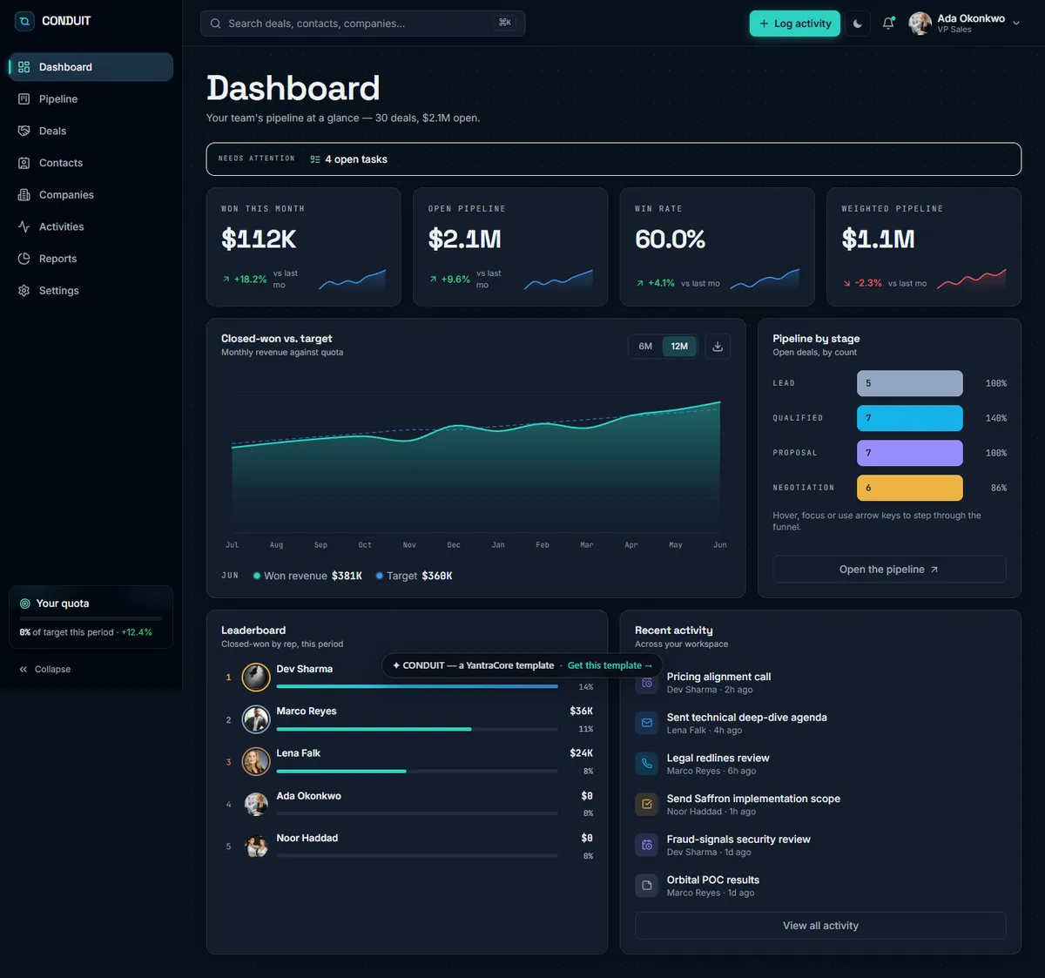1045x978 pixels.
Task: Click the Reports pie-chart icon
Action: click(24, 259)
